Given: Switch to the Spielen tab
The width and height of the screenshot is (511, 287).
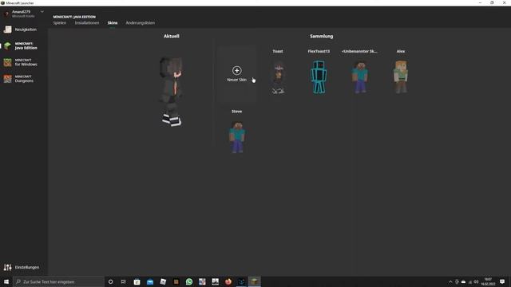Looking at the screenshot, I should pyautogui.click(x=60, y=23).
